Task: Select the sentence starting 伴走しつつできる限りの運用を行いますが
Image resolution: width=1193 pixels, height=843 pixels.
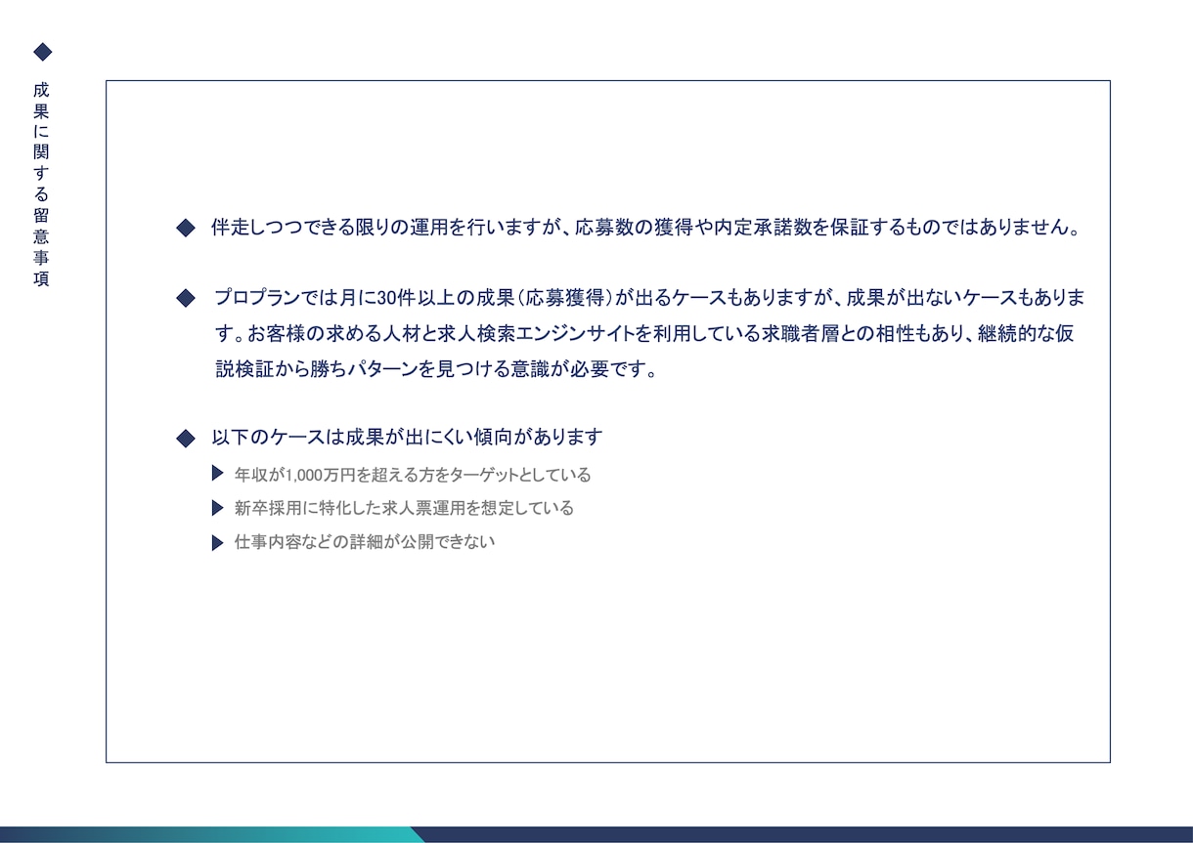Action: [647, 229]
